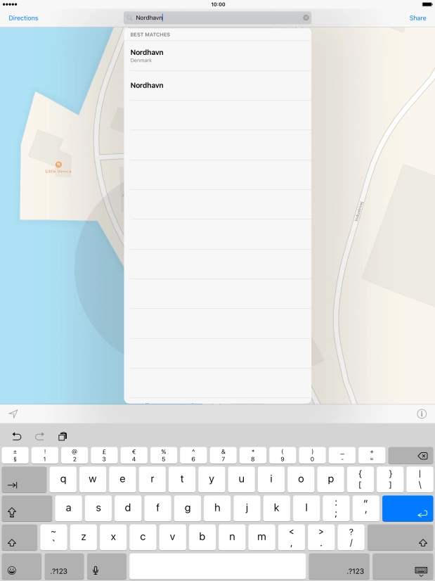Clear the Nordhavn search text
The image size is (435, 581).
306,18
